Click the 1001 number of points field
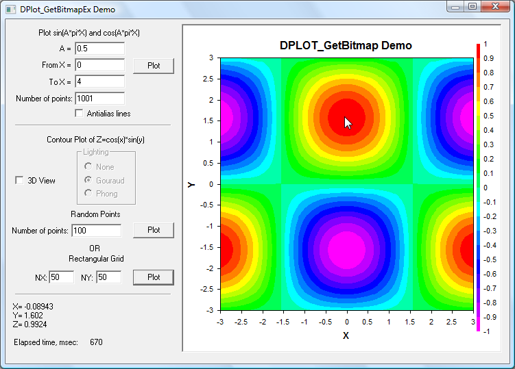This screenshot has width=515, height=369. pyautogui.click(x=100, y=99)
